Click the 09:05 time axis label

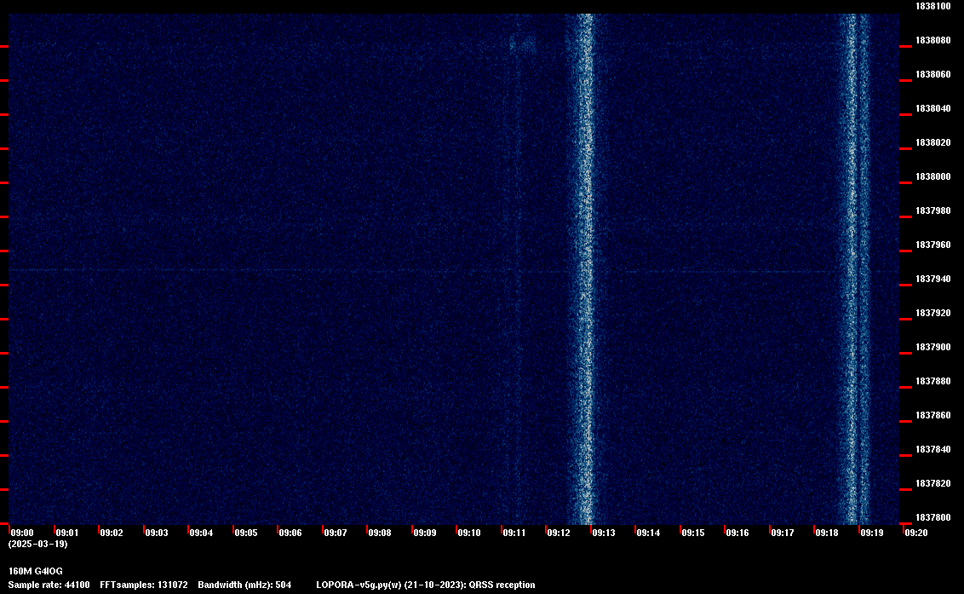click(x=246, y=533)
